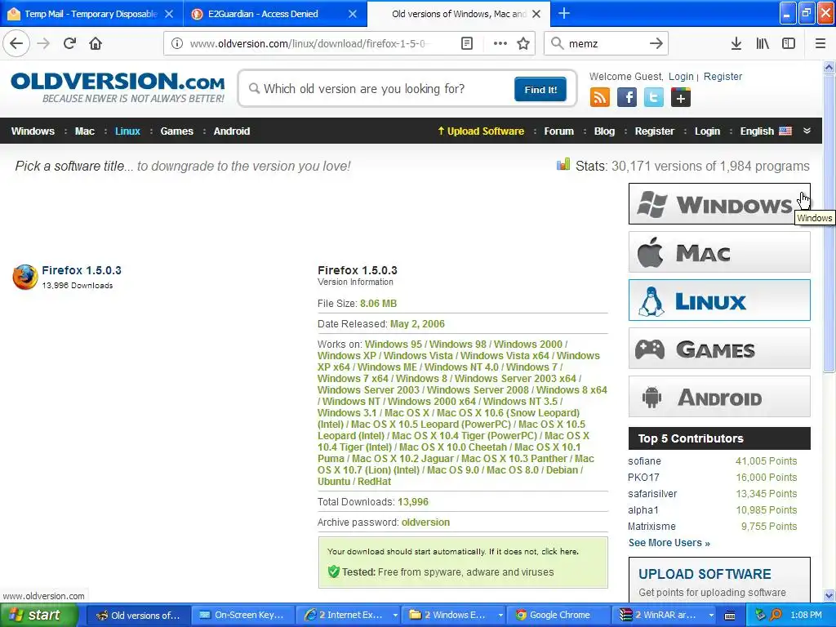Select the Windows category banner in the sidebar
836x627 pixels.
click(x=719, y=203)
